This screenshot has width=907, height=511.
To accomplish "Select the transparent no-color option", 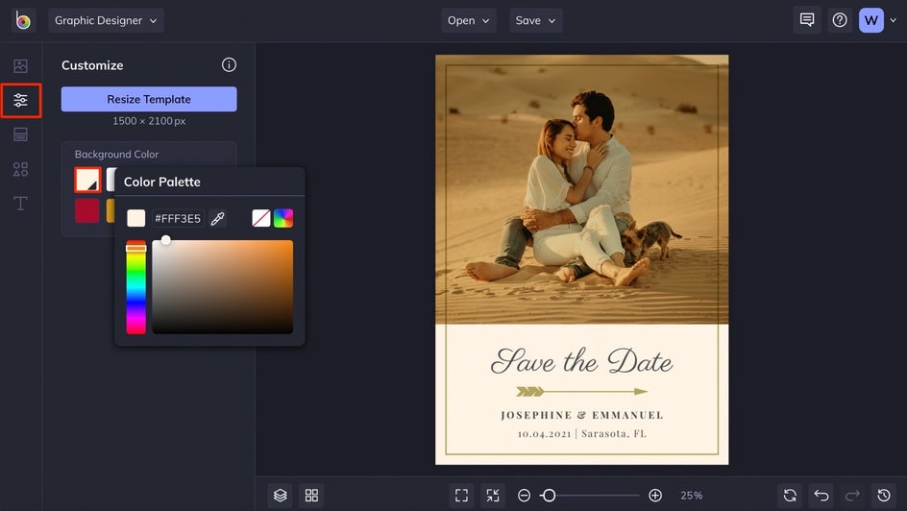I will (x=260, y=219).
